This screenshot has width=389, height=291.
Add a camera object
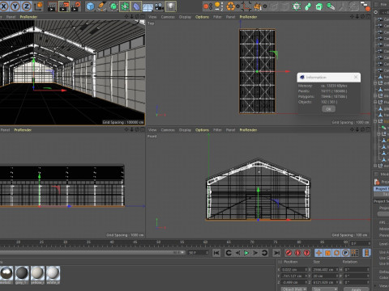tap(159, 6)
